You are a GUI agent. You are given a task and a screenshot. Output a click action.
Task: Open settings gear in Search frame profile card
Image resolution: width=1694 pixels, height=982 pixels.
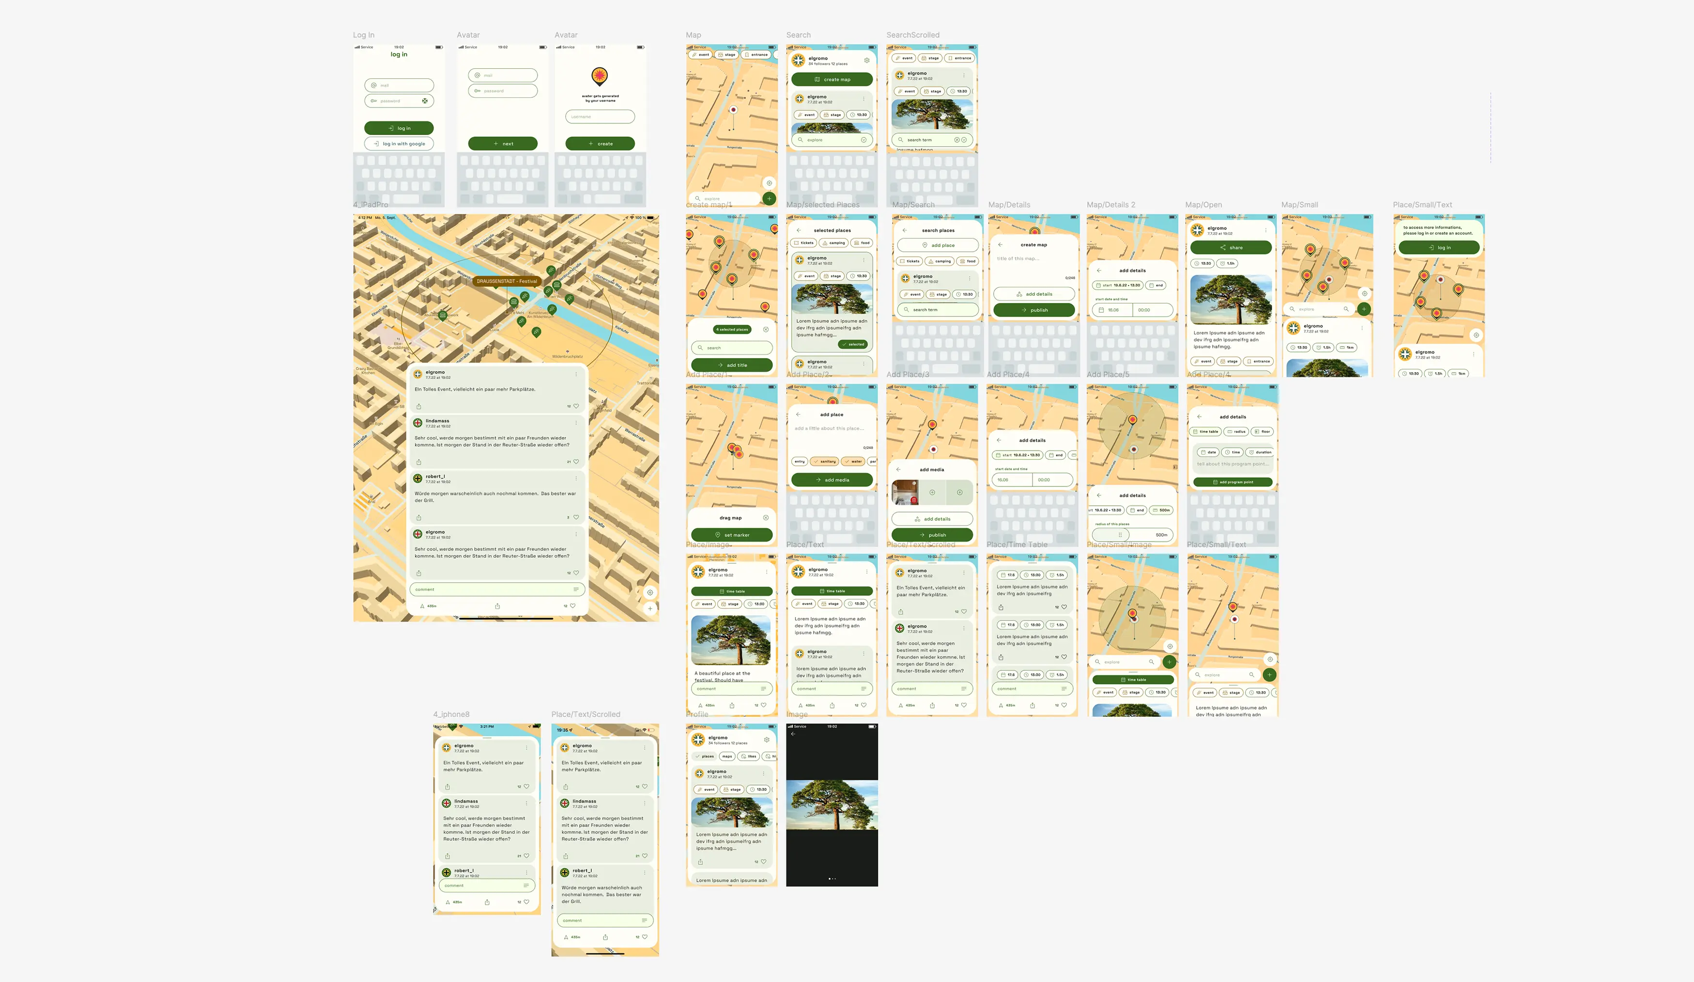tap(866, 60)
